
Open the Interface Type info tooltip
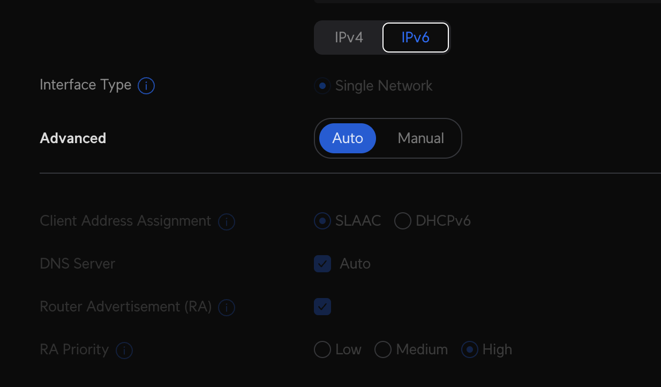[146, 85]
